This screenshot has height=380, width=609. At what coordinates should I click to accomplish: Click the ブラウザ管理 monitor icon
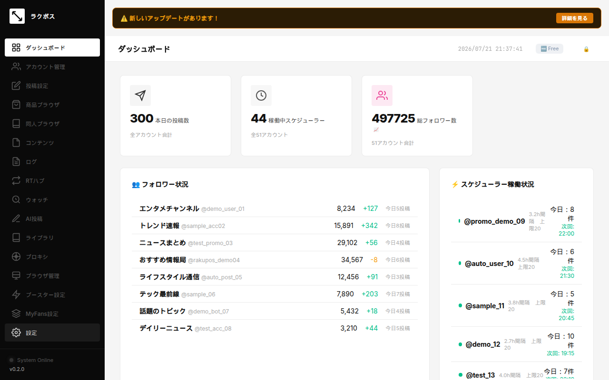coord(16,275)
